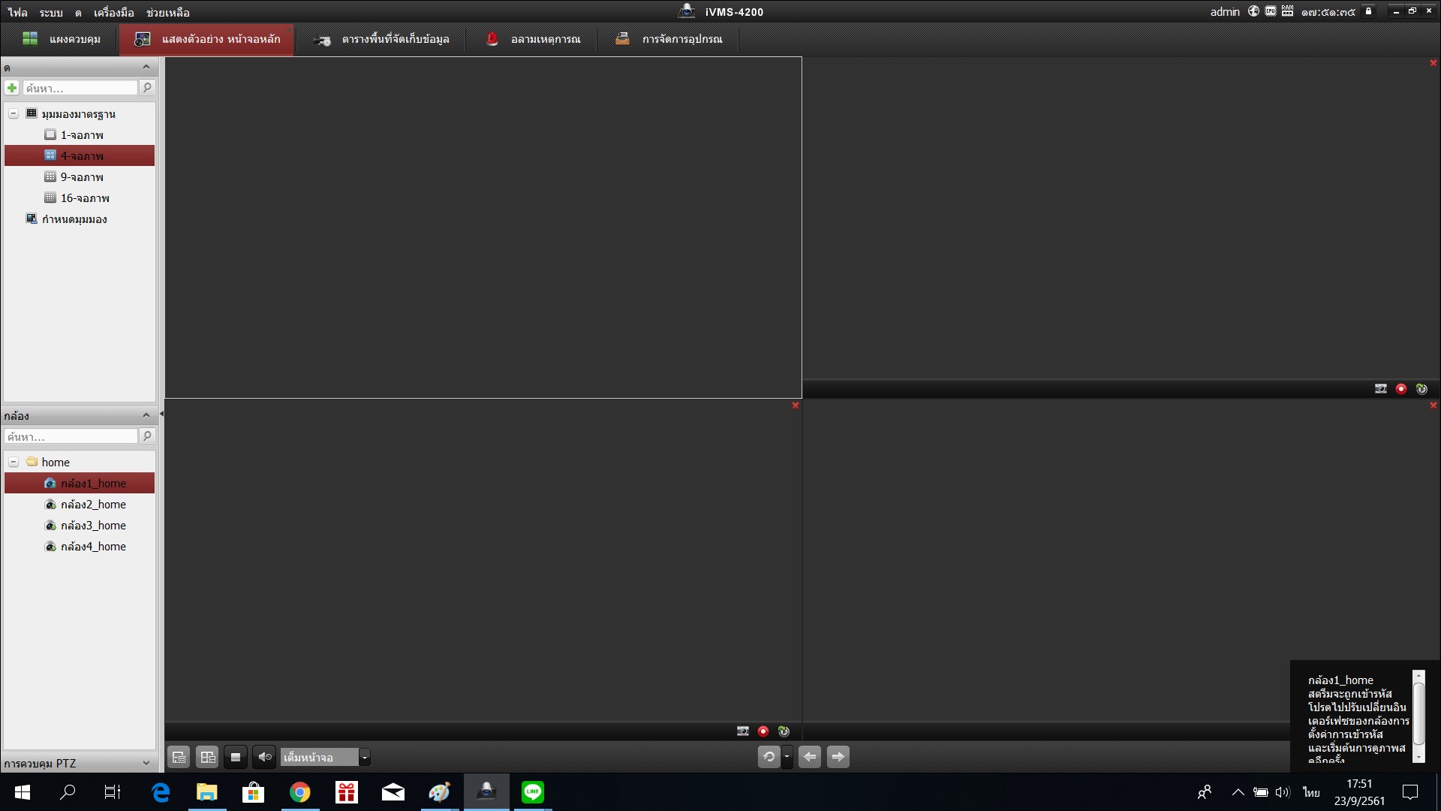This screenshot has width=1441, height=811.
Task: Click the red record icon in bottom-left pane
Action: [x=763, y=731]
